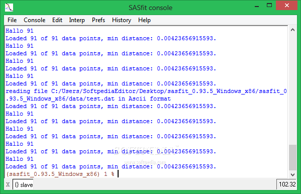Maximize the SASfit console window

(269, 6)
